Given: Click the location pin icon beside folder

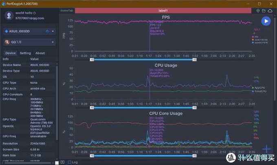Looking at the screenshot, I should (258, 11).
